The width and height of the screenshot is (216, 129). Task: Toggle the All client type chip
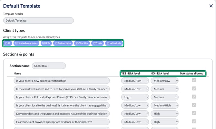8,43
